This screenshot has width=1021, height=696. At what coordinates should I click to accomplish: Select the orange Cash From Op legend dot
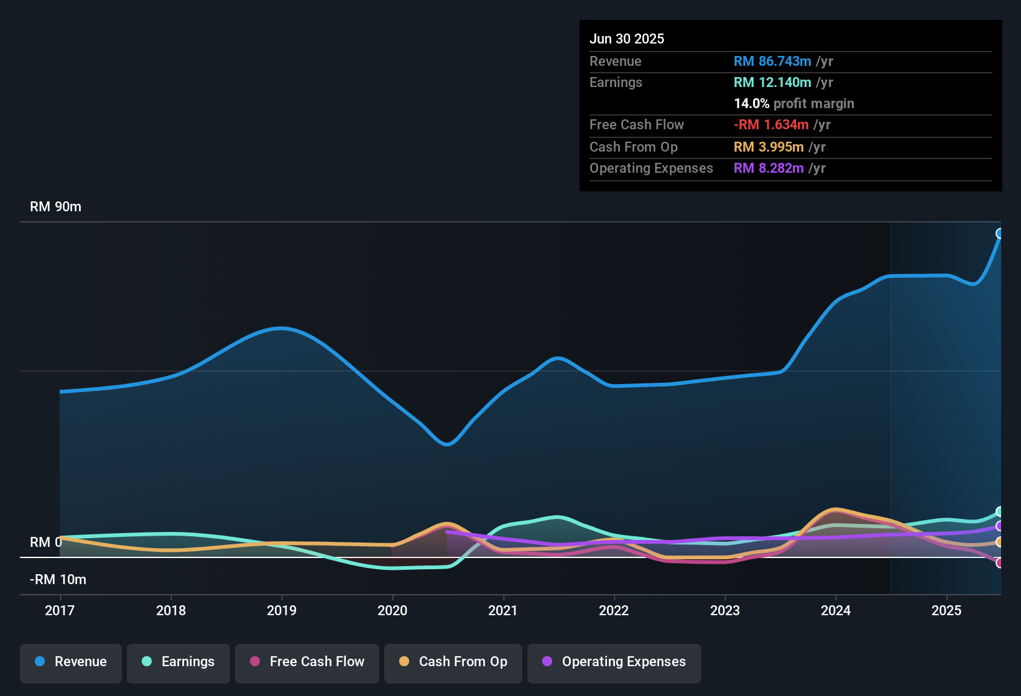404,662
